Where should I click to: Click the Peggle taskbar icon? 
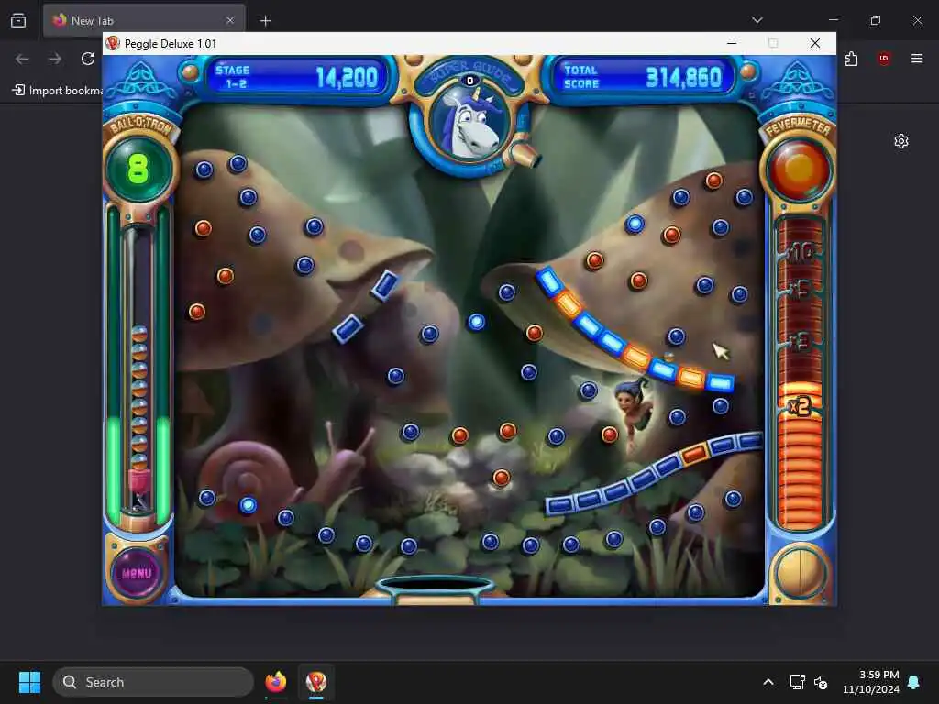(x=316, y=682)
